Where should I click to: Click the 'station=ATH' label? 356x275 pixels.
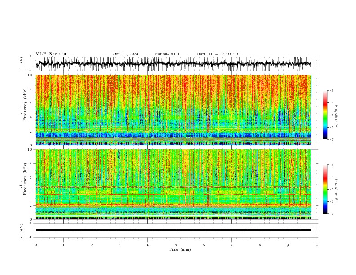click(x=167, y=54)
